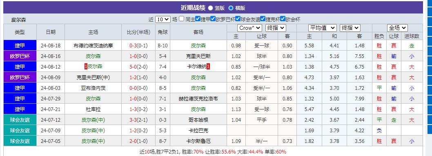Open the 赫拉德茨克拉洛韦 team link
Image resolution: width=432 pixels, height=156 pixels.
pyautogui.click(x=198, y=99)
